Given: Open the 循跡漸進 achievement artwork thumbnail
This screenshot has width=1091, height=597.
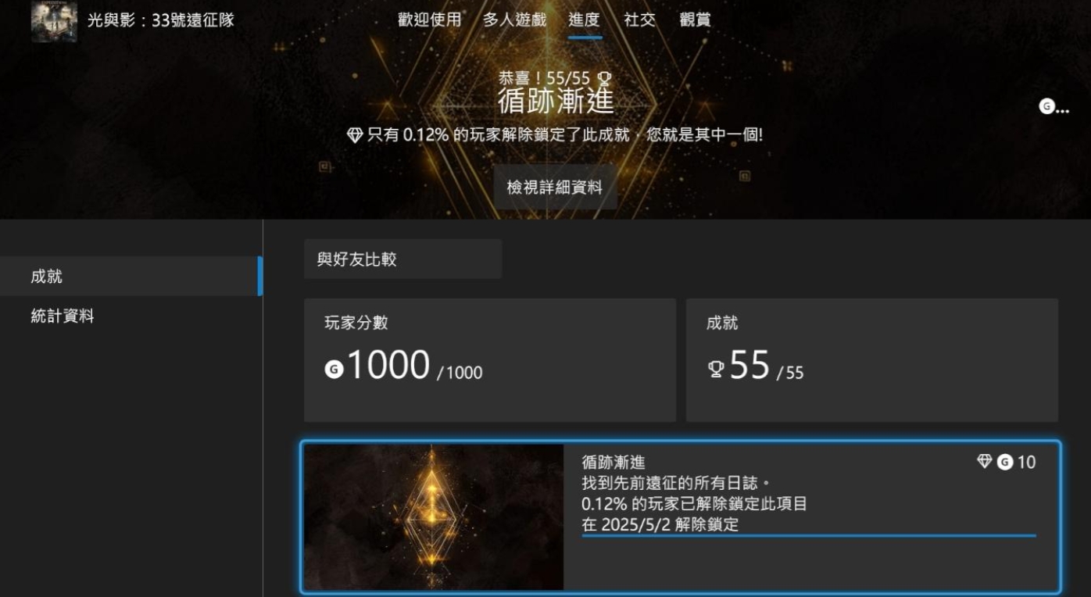Looking at the screenshot, I should [434, 517].
